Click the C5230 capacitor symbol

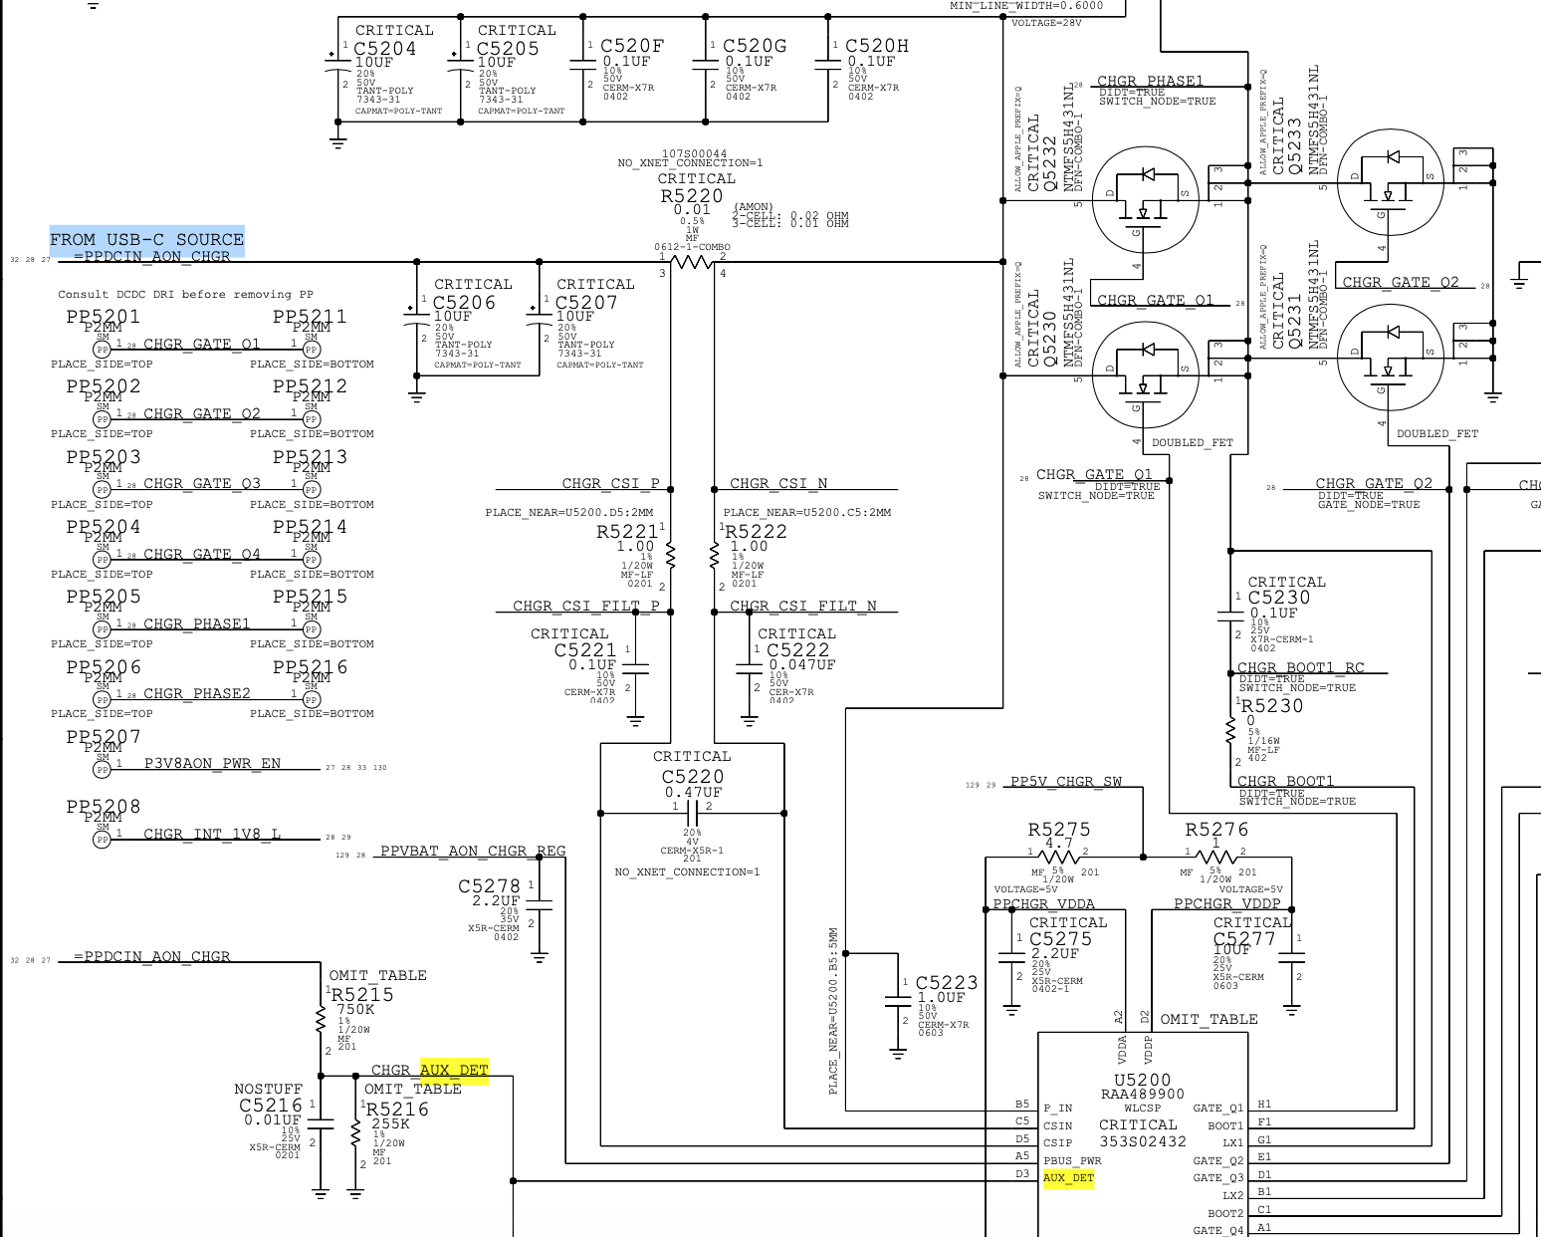(x=1230, y=616)
